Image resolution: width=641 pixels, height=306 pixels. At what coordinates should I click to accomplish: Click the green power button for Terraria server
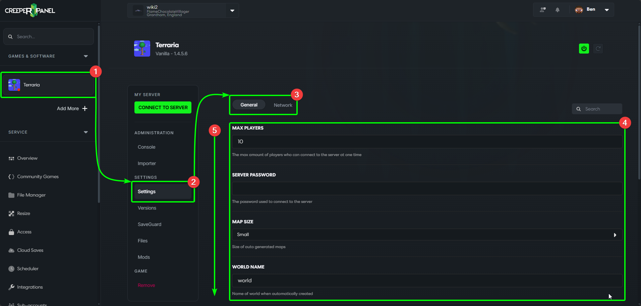click(x=584, y=48)
